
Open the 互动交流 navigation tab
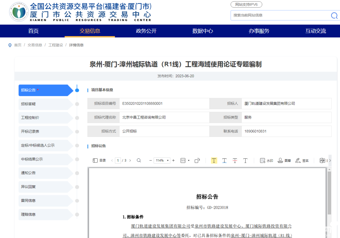click(315, 31)
